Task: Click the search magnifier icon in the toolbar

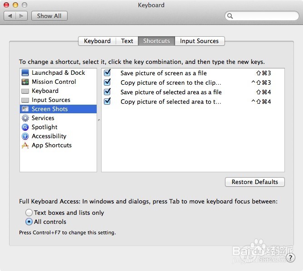Action: click(230, 16)
